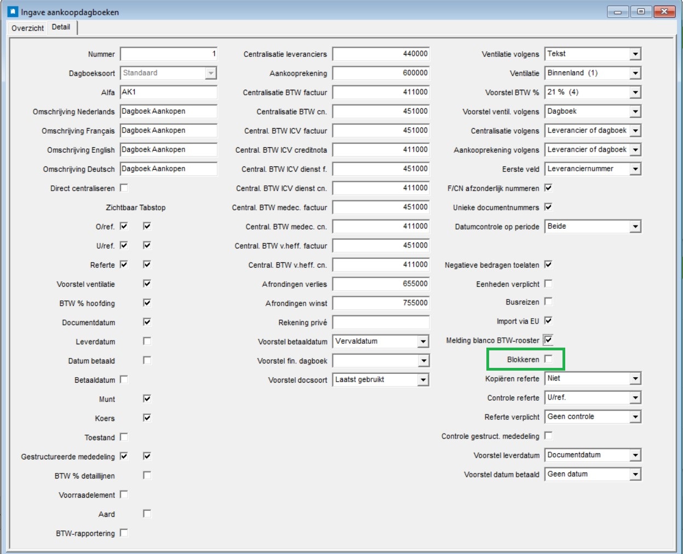Toggle Melding blanco BTW-rooster checkbox
Viewport: 683px width, 554px height.
[548, 340]
